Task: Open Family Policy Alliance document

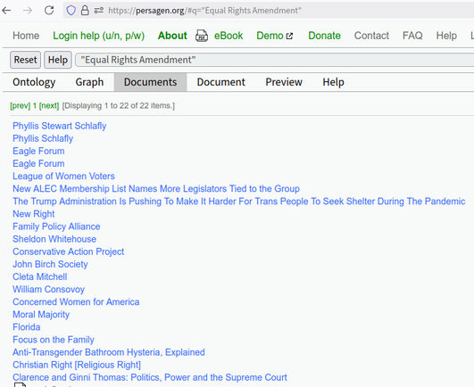Action: pos(56,226)
